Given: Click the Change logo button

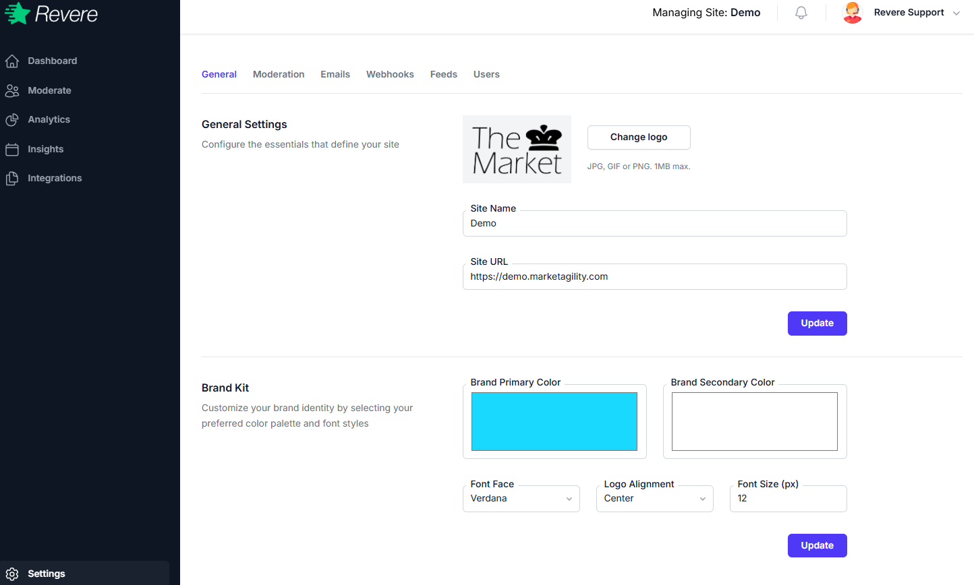Looking at the screenshot, I should [x=638, y=137].
